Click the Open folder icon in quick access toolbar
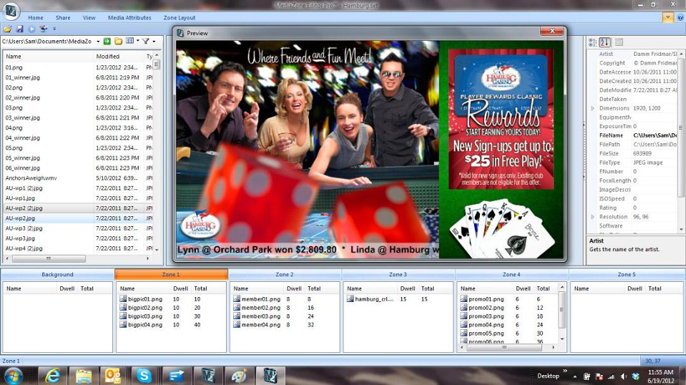 8,29
